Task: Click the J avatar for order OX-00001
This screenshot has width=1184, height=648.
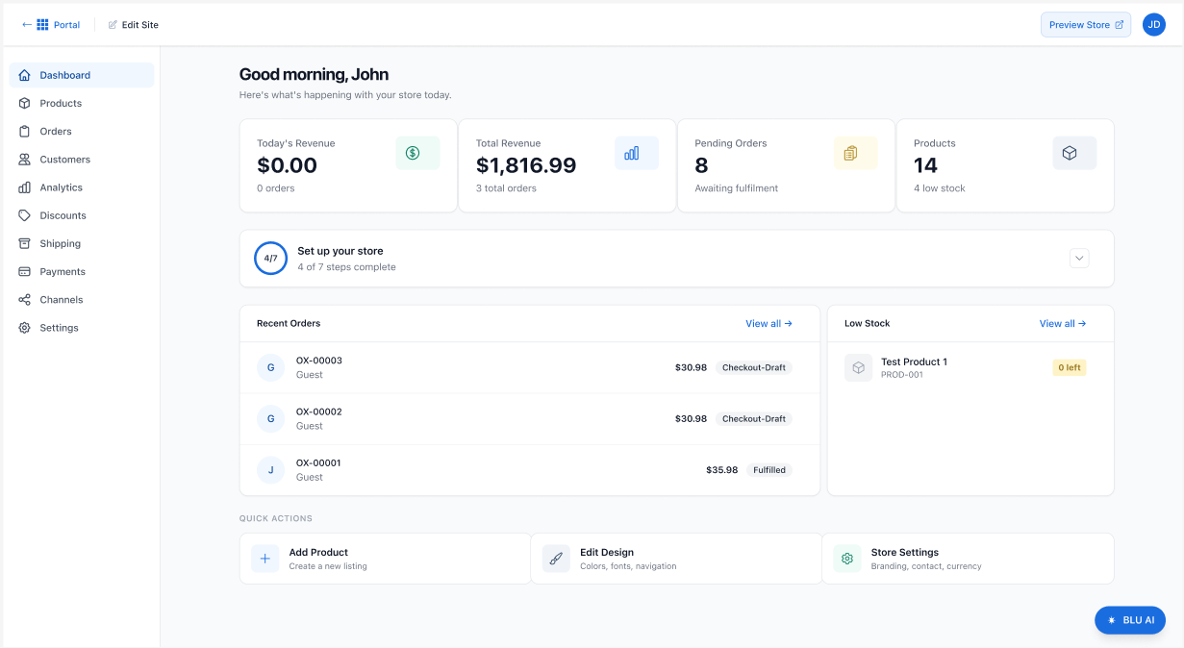Action: (270, 470)
